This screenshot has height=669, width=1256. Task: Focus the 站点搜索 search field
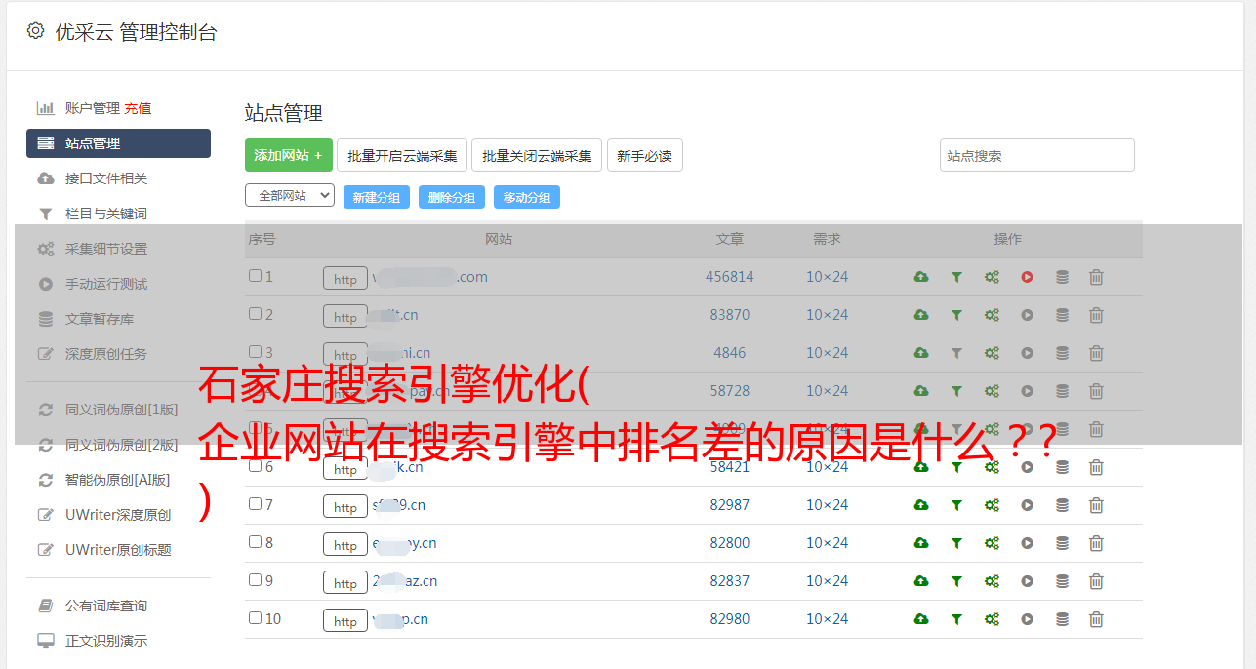pyautogui.click(x=1037, y=155)
